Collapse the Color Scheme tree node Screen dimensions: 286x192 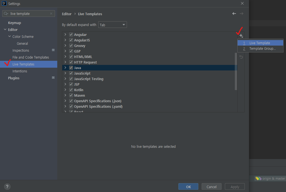tap(9, 36)
